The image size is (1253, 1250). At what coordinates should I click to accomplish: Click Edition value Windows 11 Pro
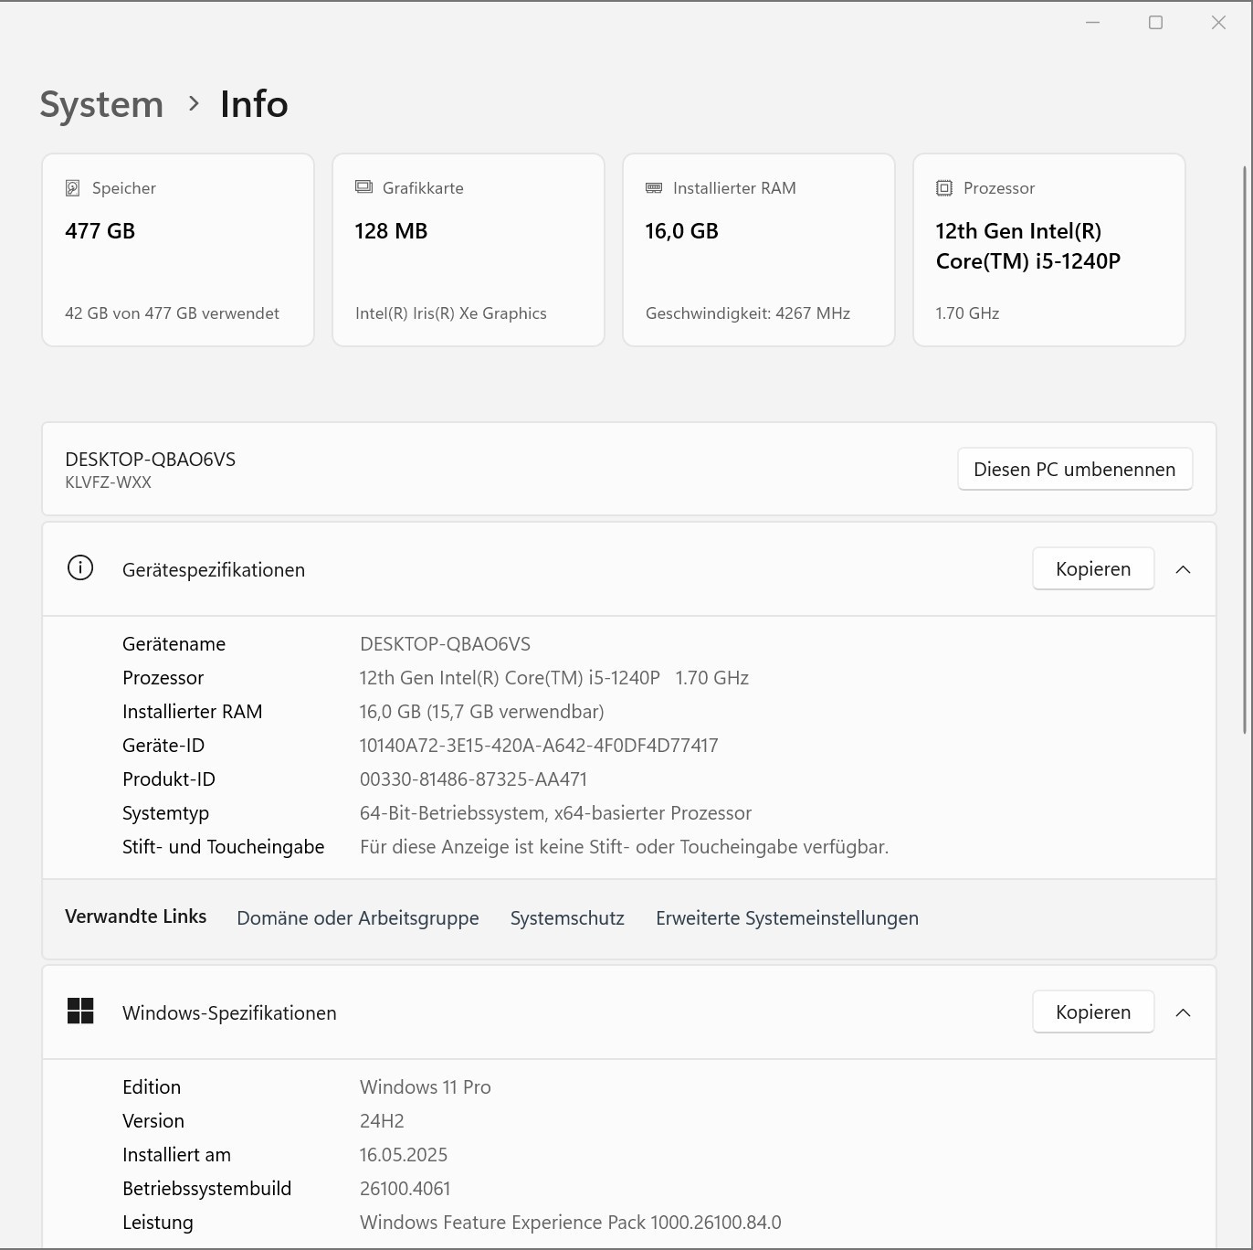click(x=426, y=1087)
